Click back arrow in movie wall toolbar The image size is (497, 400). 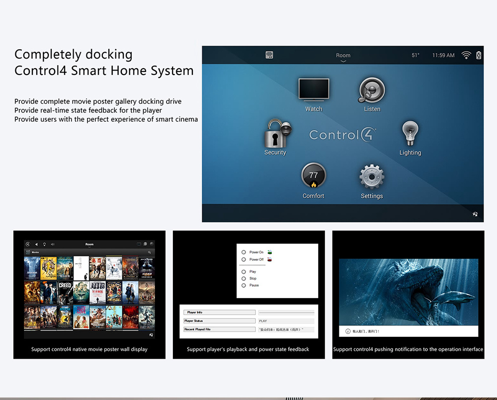tap(36, 244)
